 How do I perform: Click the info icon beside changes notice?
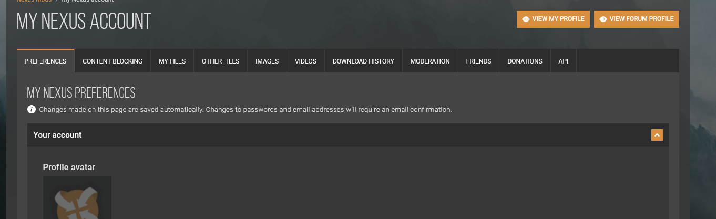pyautogui.click(x=32, y=110)
